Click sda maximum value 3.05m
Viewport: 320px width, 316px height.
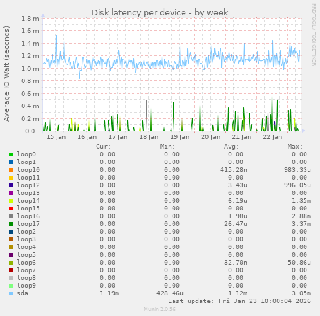[x=301, y=293]
